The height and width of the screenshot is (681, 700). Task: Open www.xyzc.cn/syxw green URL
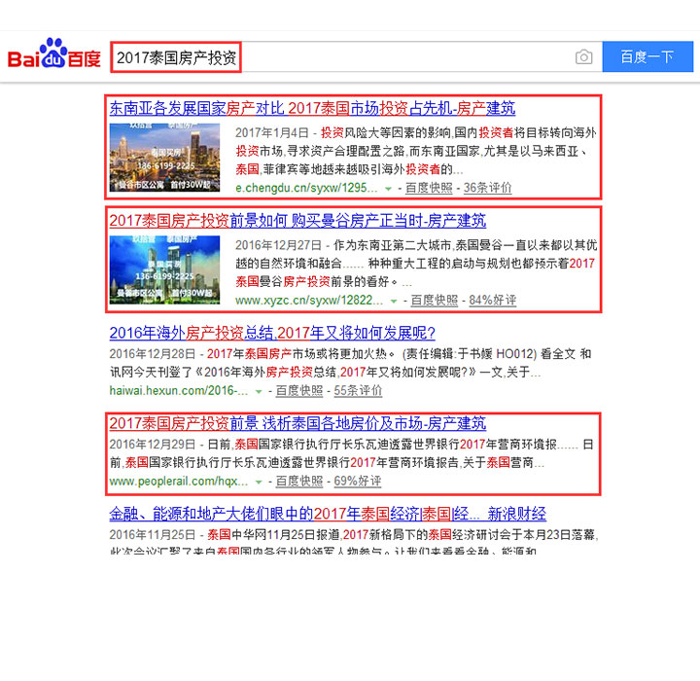point(309,301)
